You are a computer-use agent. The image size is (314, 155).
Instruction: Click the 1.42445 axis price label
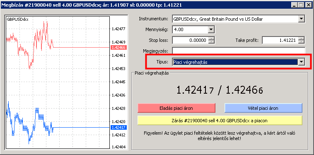coord(118,82)
